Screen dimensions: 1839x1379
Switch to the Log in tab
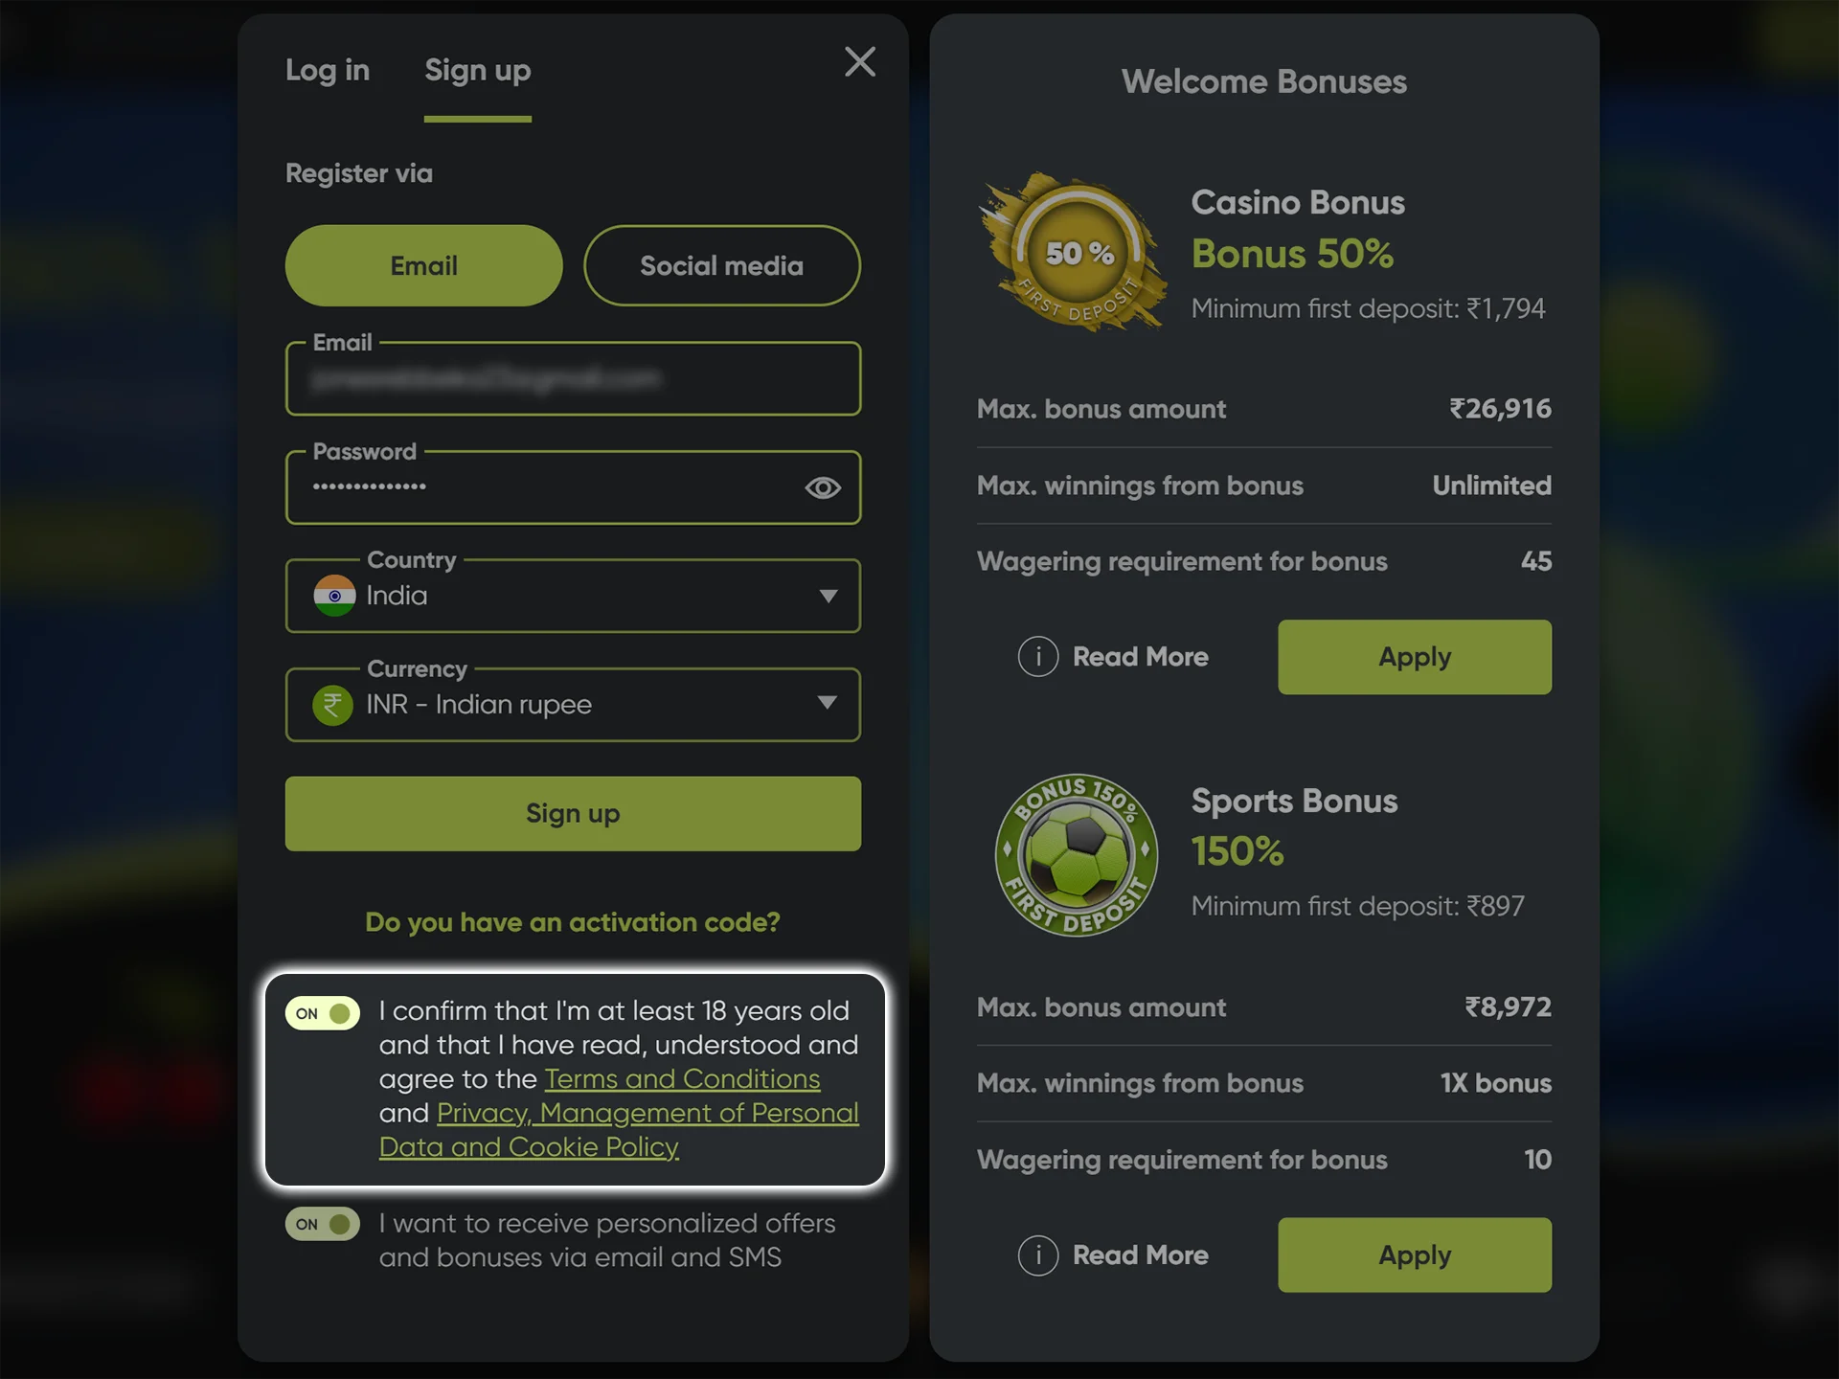(x=325, y=68)
